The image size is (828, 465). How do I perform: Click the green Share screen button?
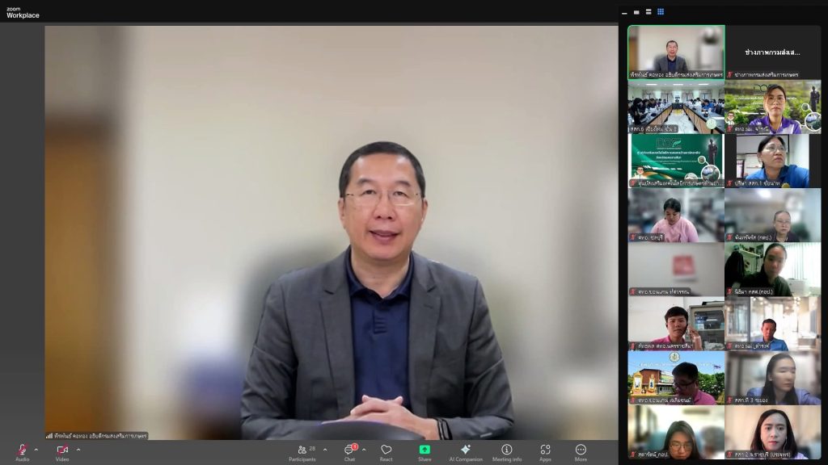425,450
